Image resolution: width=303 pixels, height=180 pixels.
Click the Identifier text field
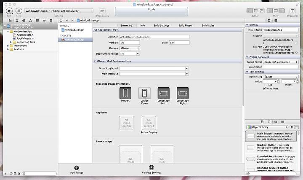tap(154, 37)
